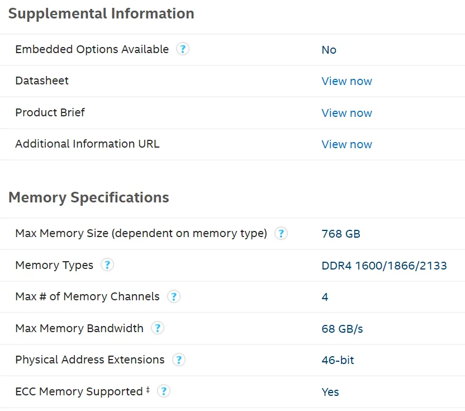Select the Additional Information URL label text
Viewport: 465px width, 411px height.
pyautogui.click(x=87, y=144)
